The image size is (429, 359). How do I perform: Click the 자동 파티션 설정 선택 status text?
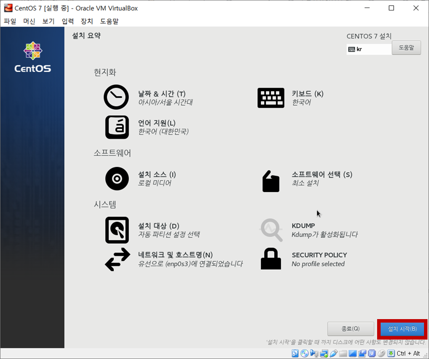tap(169, 234)
